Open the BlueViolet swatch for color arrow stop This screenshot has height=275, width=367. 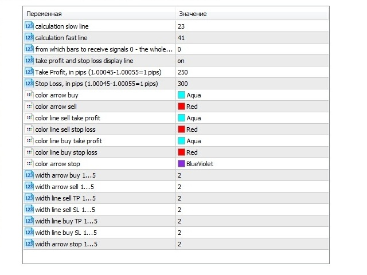click(x=181, y=164)
